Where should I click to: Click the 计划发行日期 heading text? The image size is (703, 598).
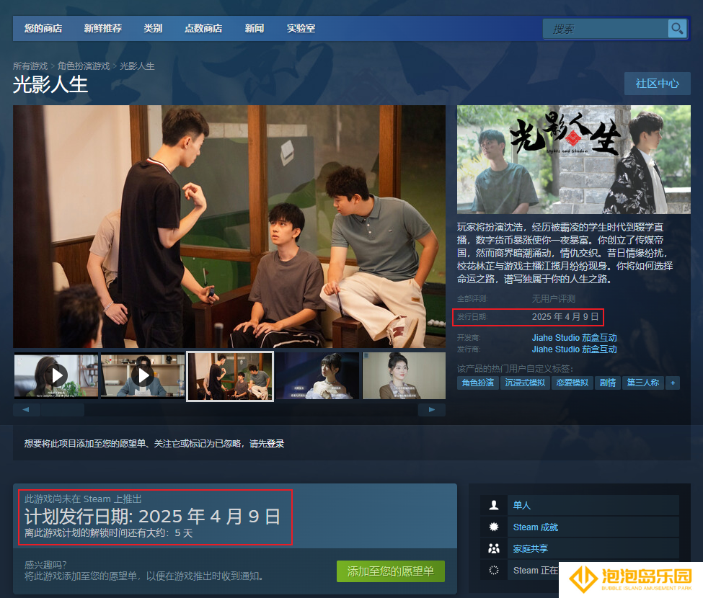(152, 517)
